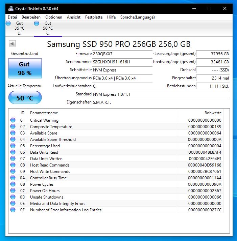Viewport: 237px width, 241px height.
Task: Click the Eingeschaltet value 2314 mal
Action: point(213,78)
